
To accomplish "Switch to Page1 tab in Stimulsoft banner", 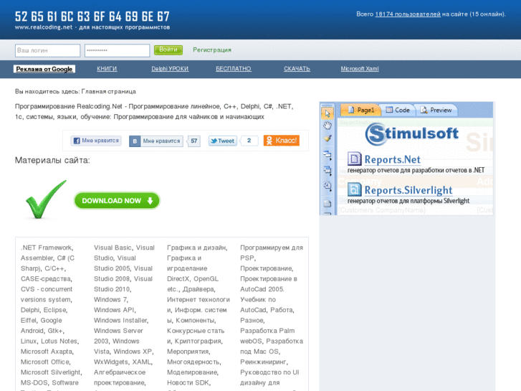I will tap(360, 110).
